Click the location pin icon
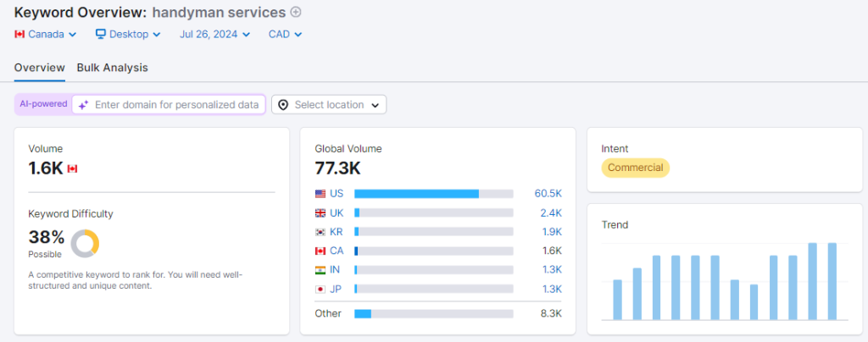The height and width of the screenshot is (342, 868). click(x=283, y=104)
